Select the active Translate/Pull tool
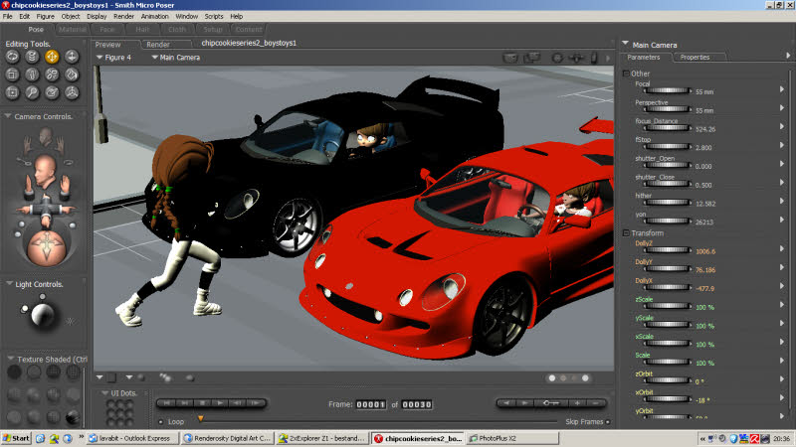796x447 pixels. click(x=52, y=57)
